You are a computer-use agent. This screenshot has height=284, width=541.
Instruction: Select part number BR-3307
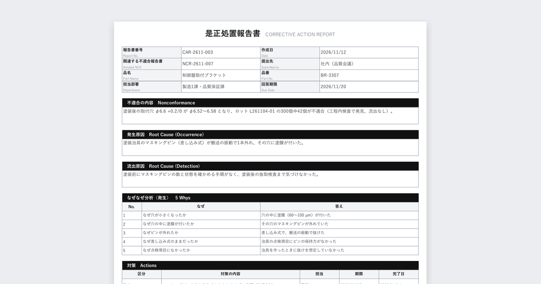pos(330,75)
